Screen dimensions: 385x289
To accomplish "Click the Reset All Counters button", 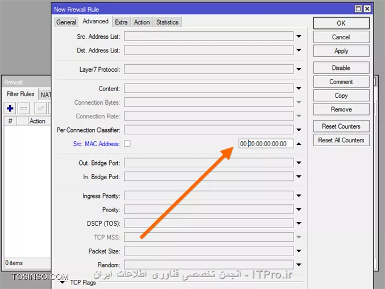I will pyautogui.click(x=341, y=140).
